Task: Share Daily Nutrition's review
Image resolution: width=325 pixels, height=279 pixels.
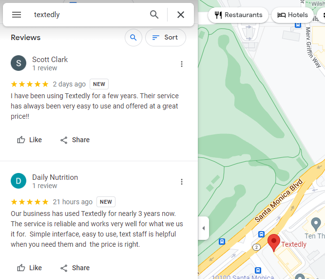Action: coord(75,268)
